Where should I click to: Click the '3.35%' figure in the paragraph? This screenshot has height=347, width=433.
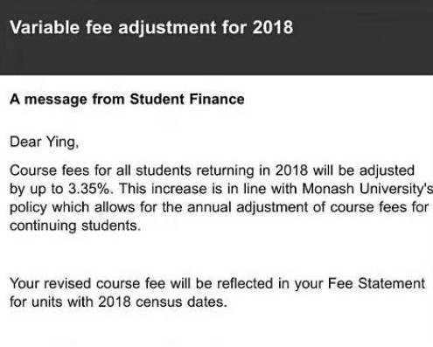point(89,189)
